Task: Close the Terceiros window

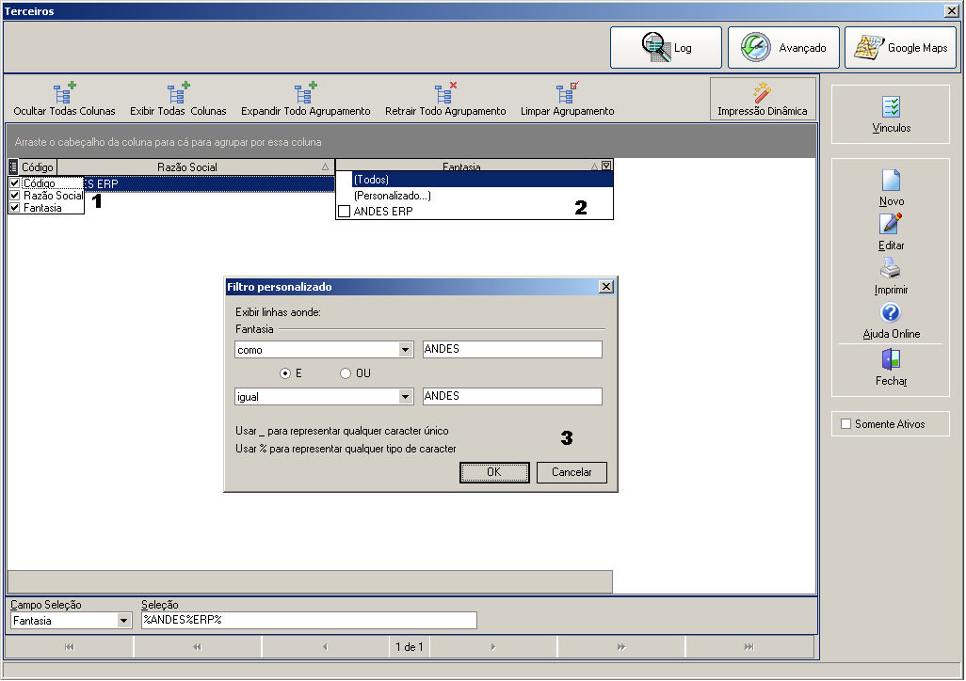Action: (x=951, y=11)
